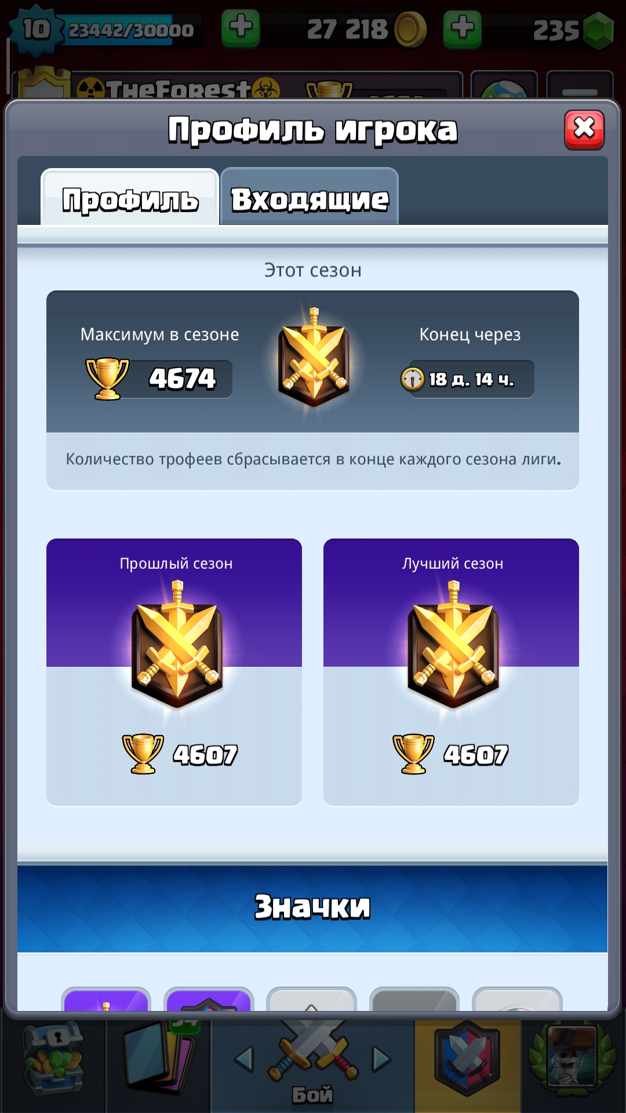Tap the crossed swords Бой button
The height and width of the screenshot is (1113, 626).
pyautogui.click(x=312, y=1062)
